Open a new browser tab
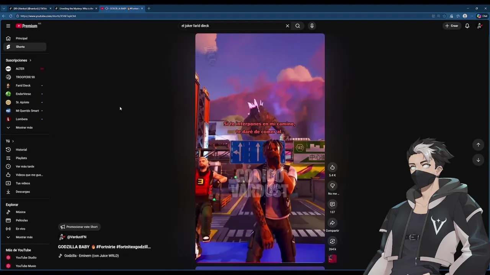 pos(149,8)
